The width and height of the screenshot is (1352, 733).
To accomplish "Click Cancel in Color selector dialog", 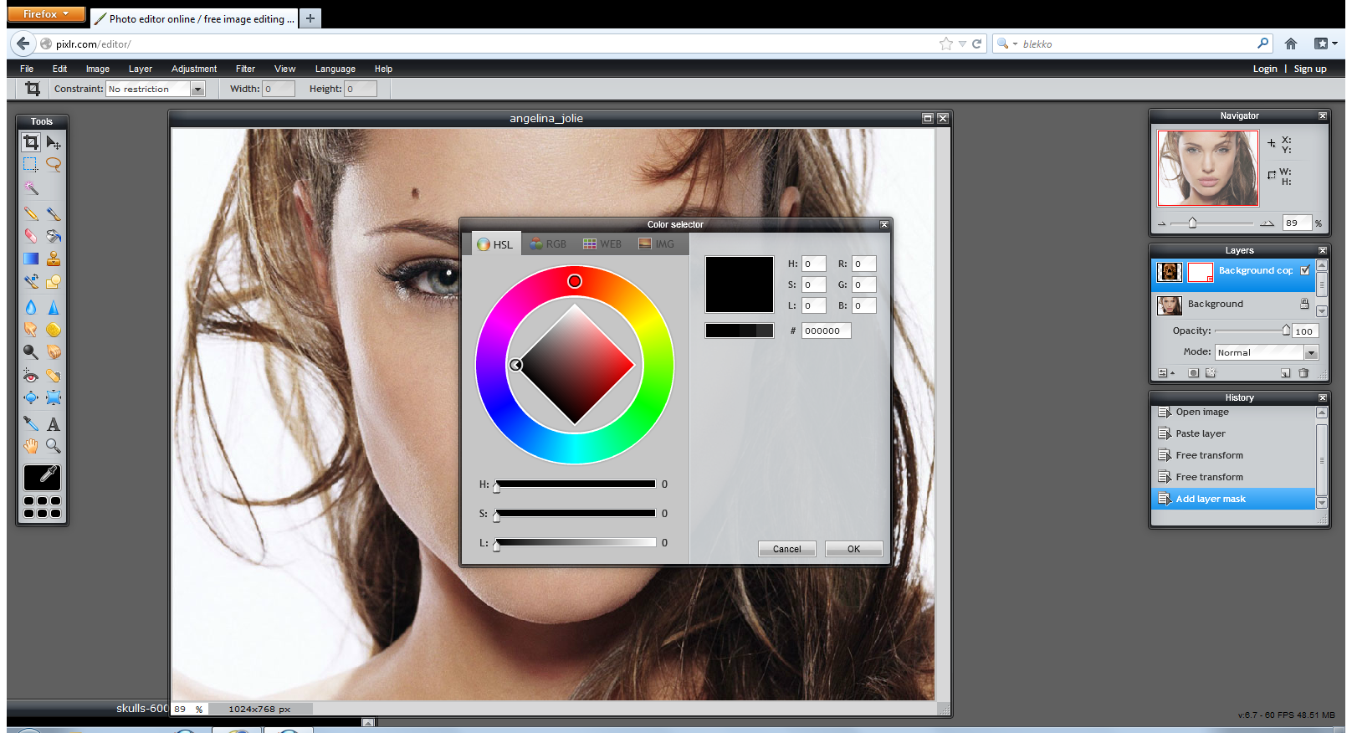I will [786, 549].
